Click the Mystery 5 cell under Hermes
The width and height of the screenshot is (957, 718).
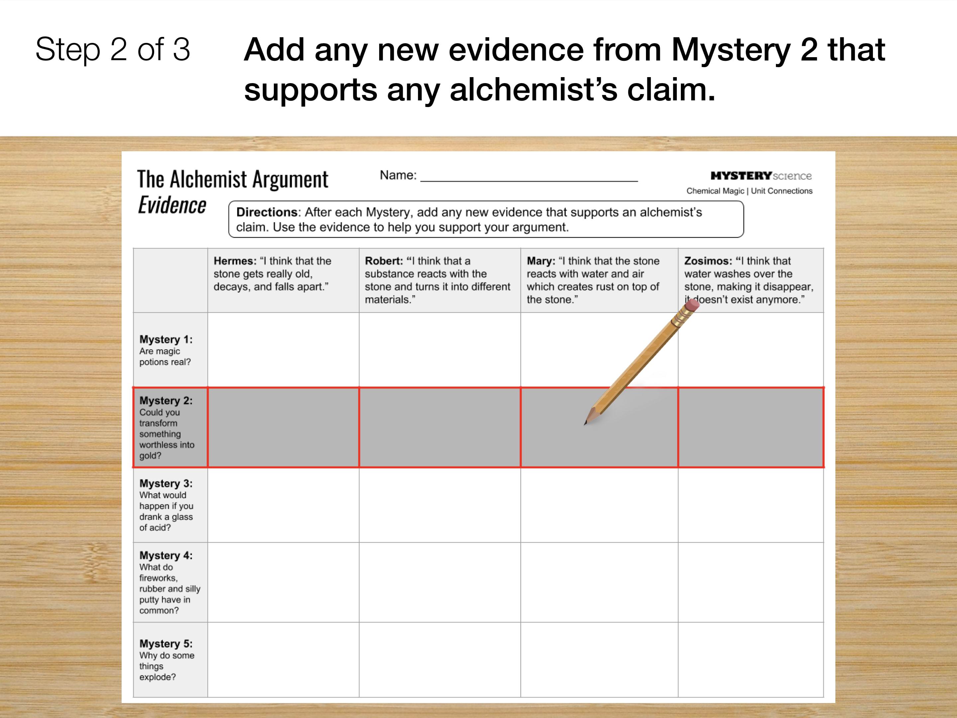pyautogui.click(x=283, y=659)
